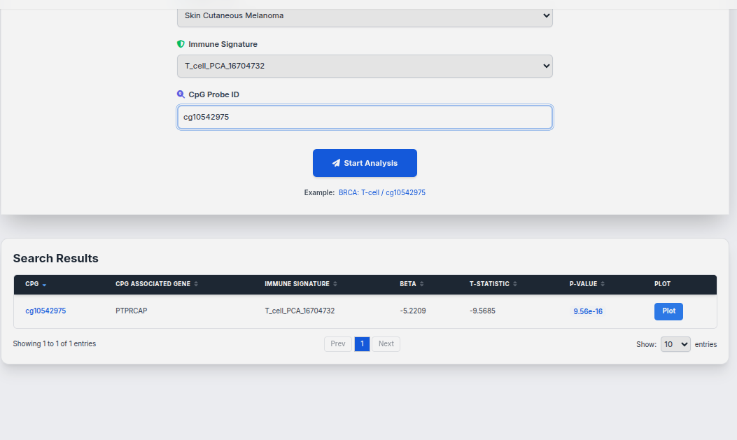Viewport: 737px width, 440px height.
Task: Focus the CpG Probe ID text field
Action: pos(365,117)
